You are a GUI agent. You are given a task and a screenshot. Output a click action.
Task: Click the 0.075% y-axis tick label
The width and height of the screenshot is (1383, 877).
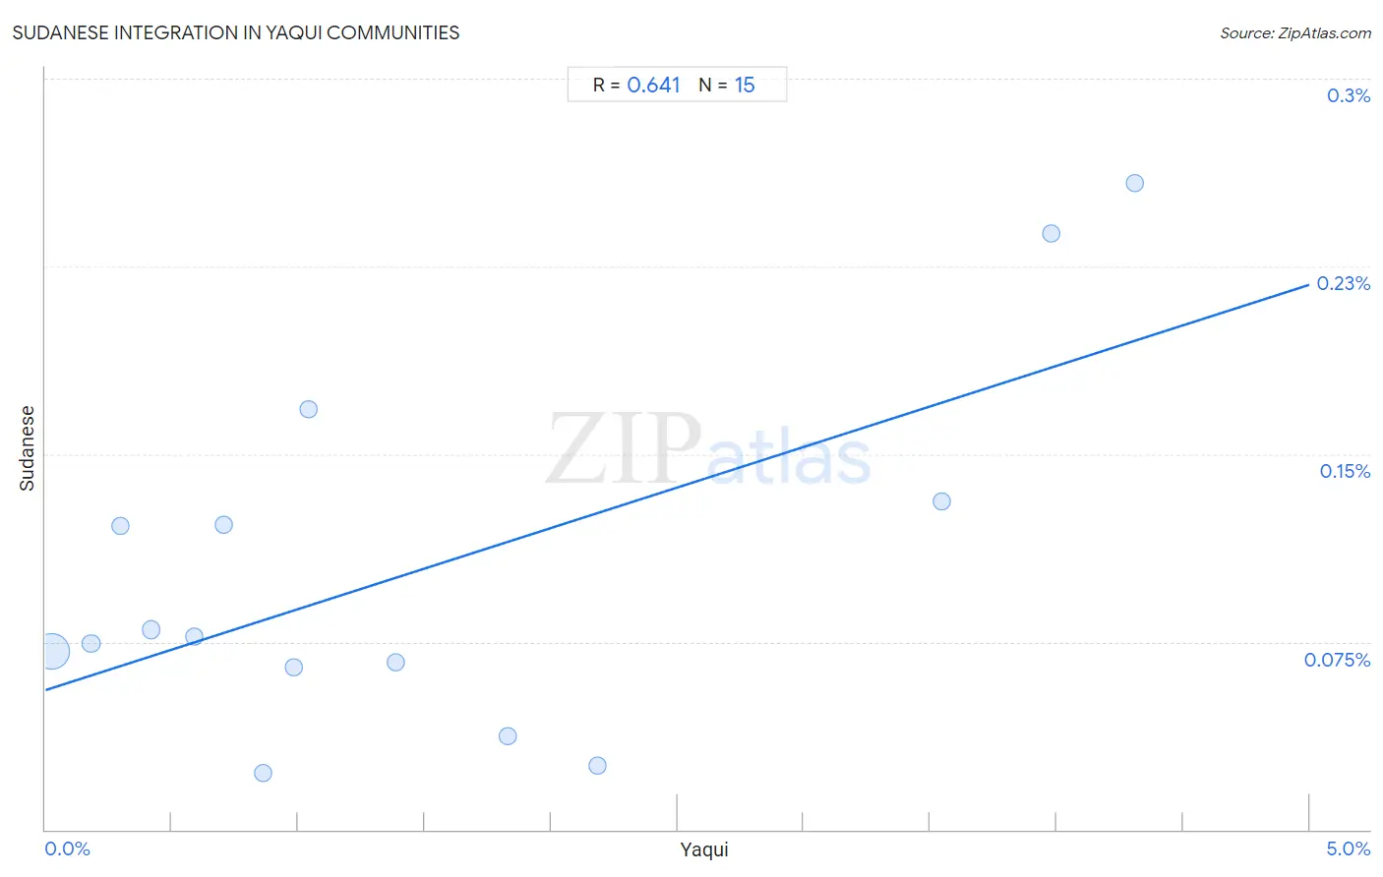pyautogui.click(x=1337, y=660)
